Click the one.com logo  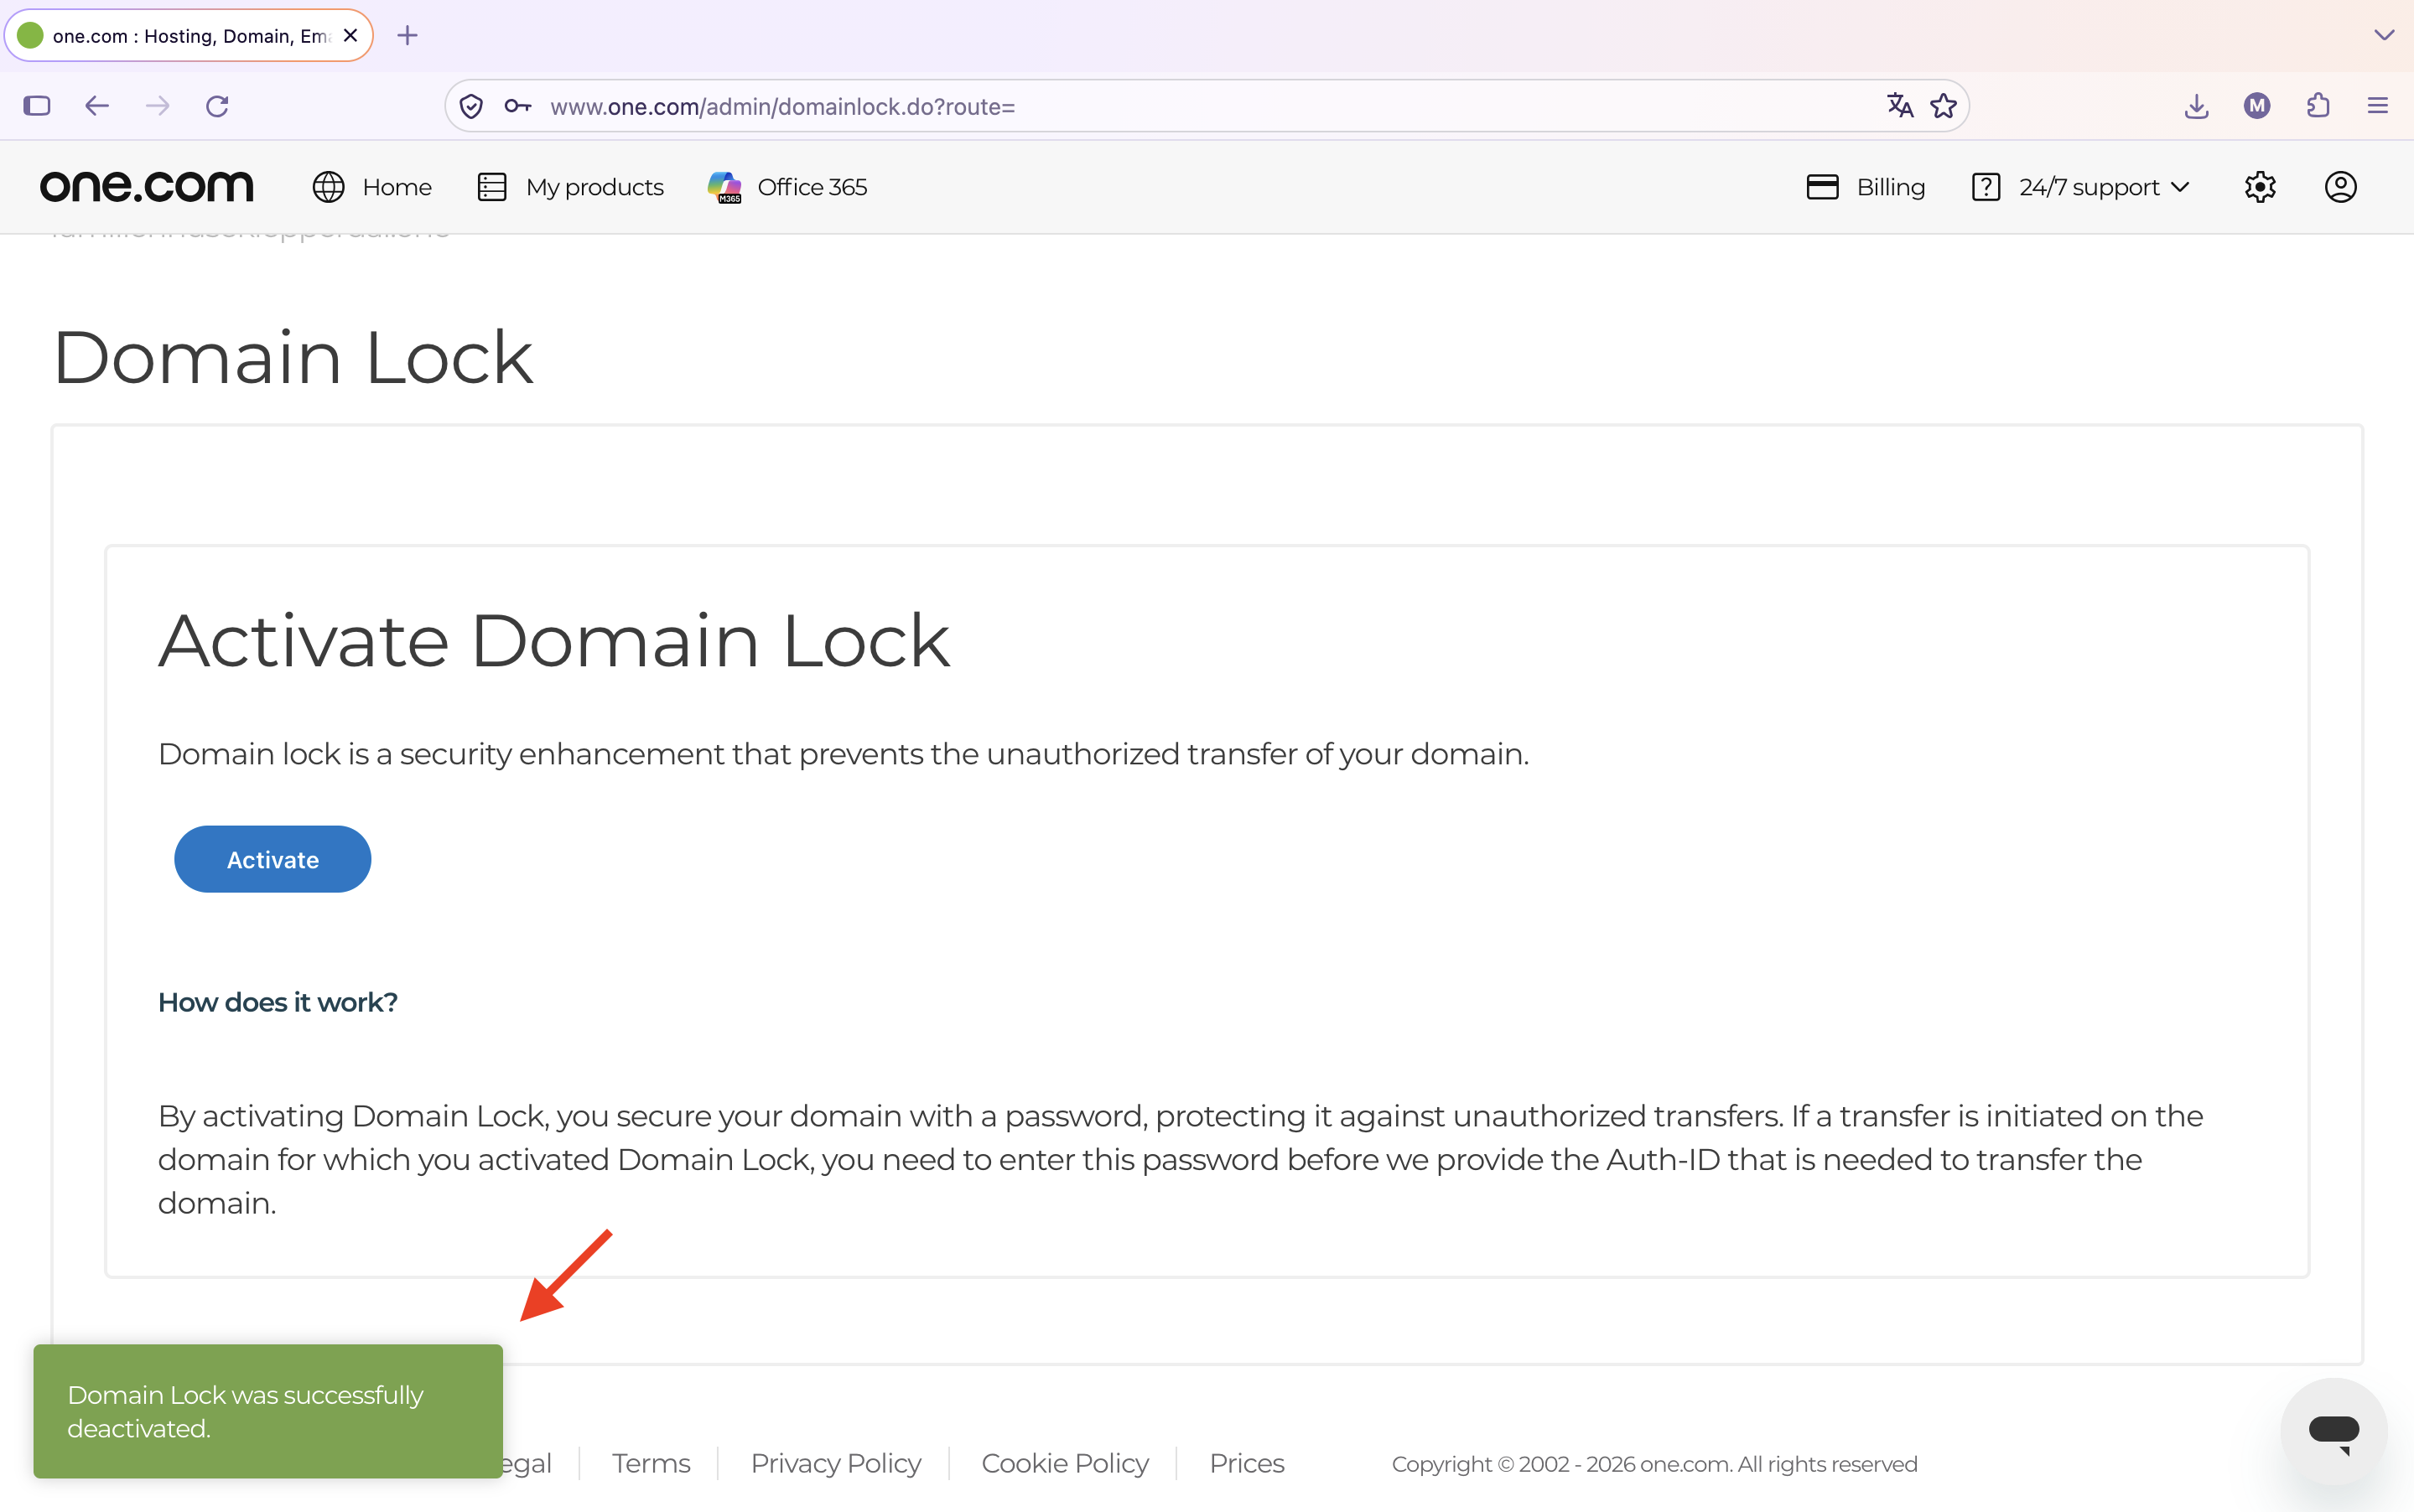(x=147, y=187)
